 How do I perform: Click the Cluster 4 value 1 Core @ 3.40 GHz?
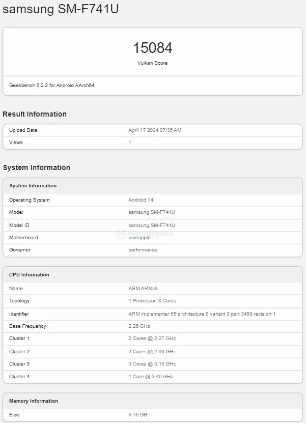(151, 376)
